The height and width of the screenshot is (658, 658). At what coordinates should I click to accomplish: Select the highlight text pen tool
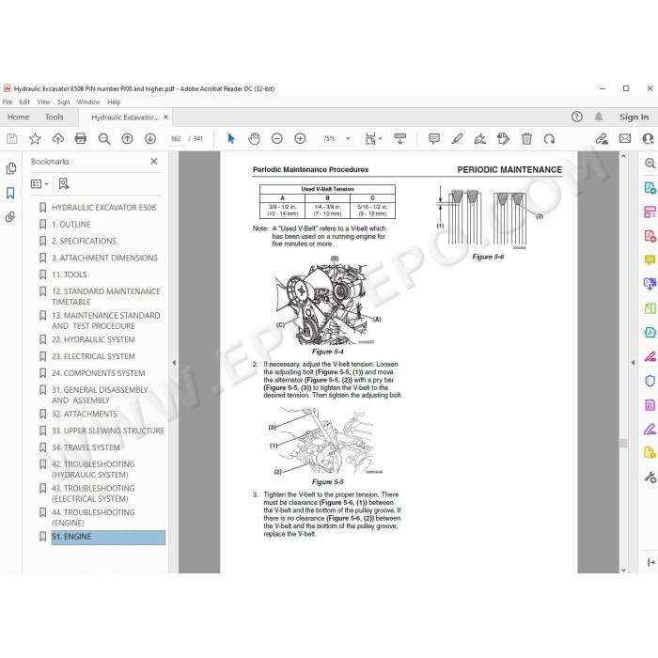click(458, 138)
